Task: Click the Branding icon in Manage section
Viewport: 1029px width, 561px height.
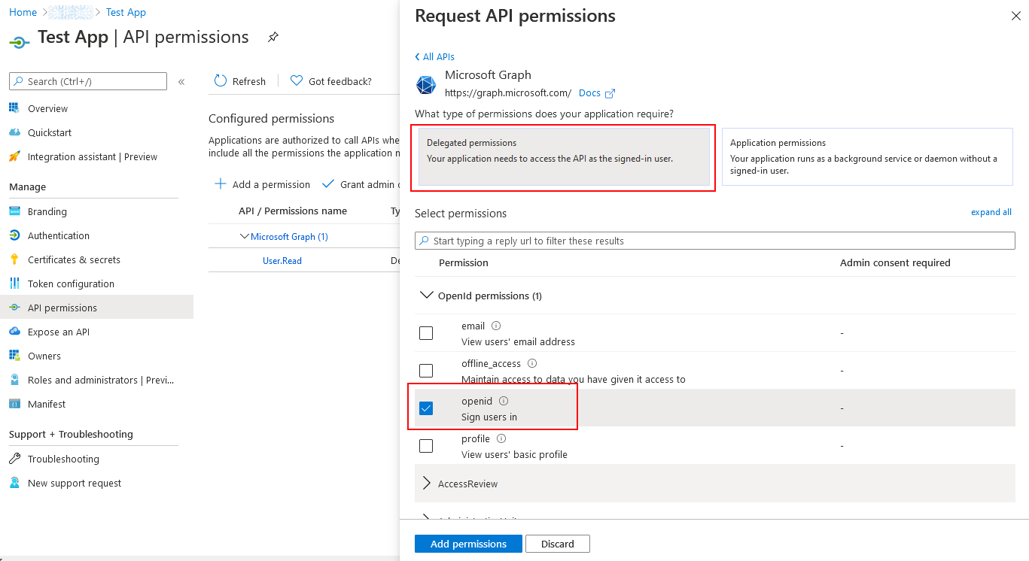Action: tap(14, 211)
